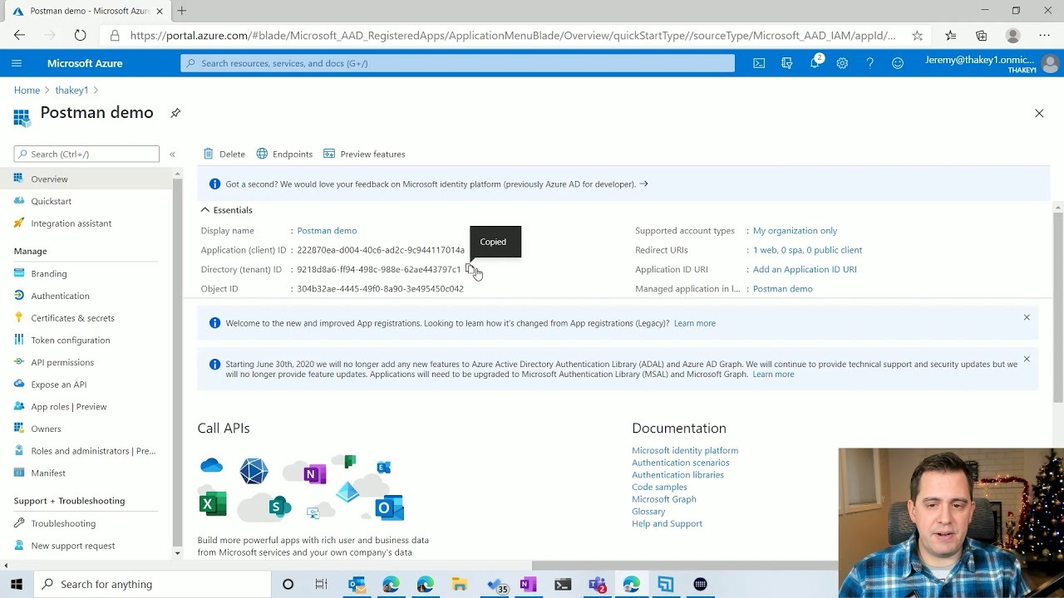Open Outlook from the taskbar
The height and width of the screenshot is (598, 1064).
pos(357,584)
